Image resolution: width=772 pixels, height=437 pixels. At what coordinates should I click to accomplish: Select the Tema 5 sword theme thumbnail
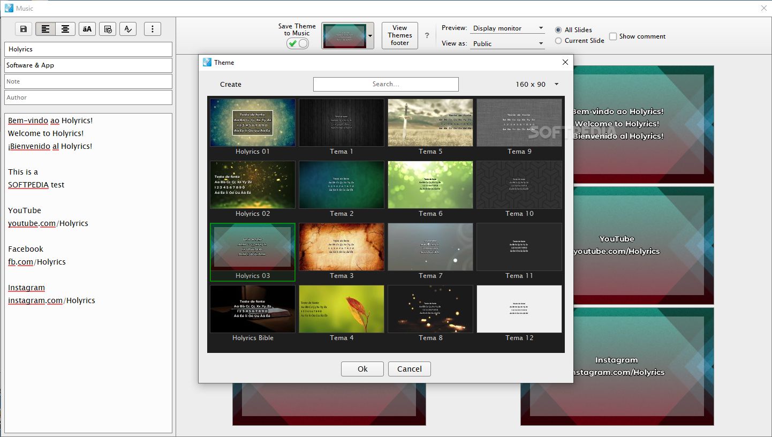click(x=430, y=123)
